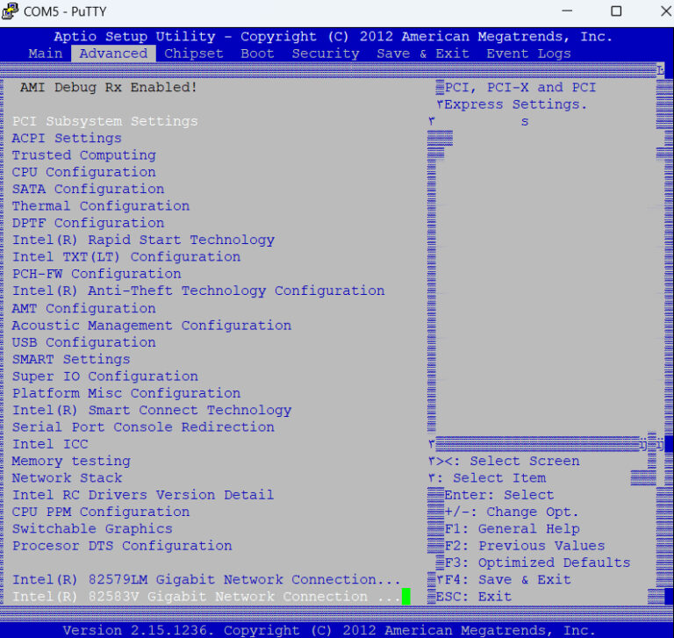Click the 'F4: Save & Exit' hint

tap(507, 579)
